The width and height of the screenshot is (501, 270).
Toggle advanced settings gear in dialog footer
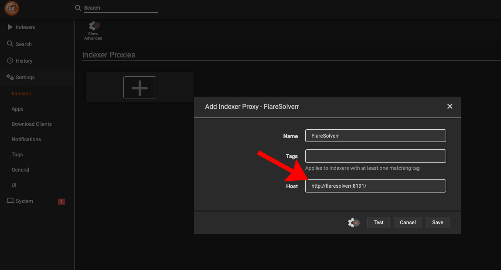point(353,223)
